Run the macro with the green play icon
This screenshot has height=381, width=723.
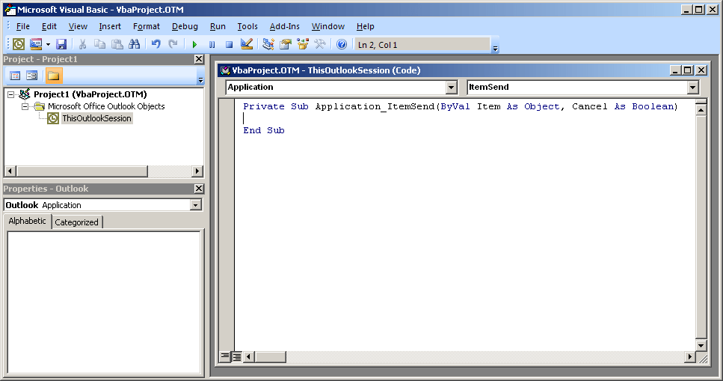[x=194, y=44]
